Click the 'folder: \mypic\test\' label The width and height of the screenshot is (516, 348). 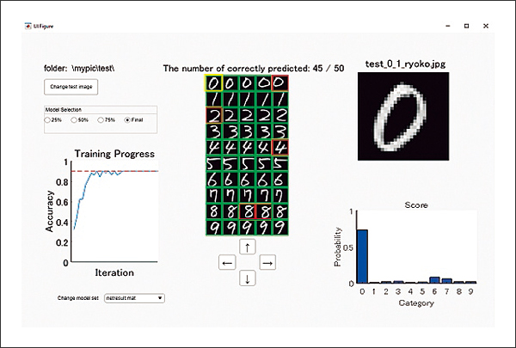point(79,69)
